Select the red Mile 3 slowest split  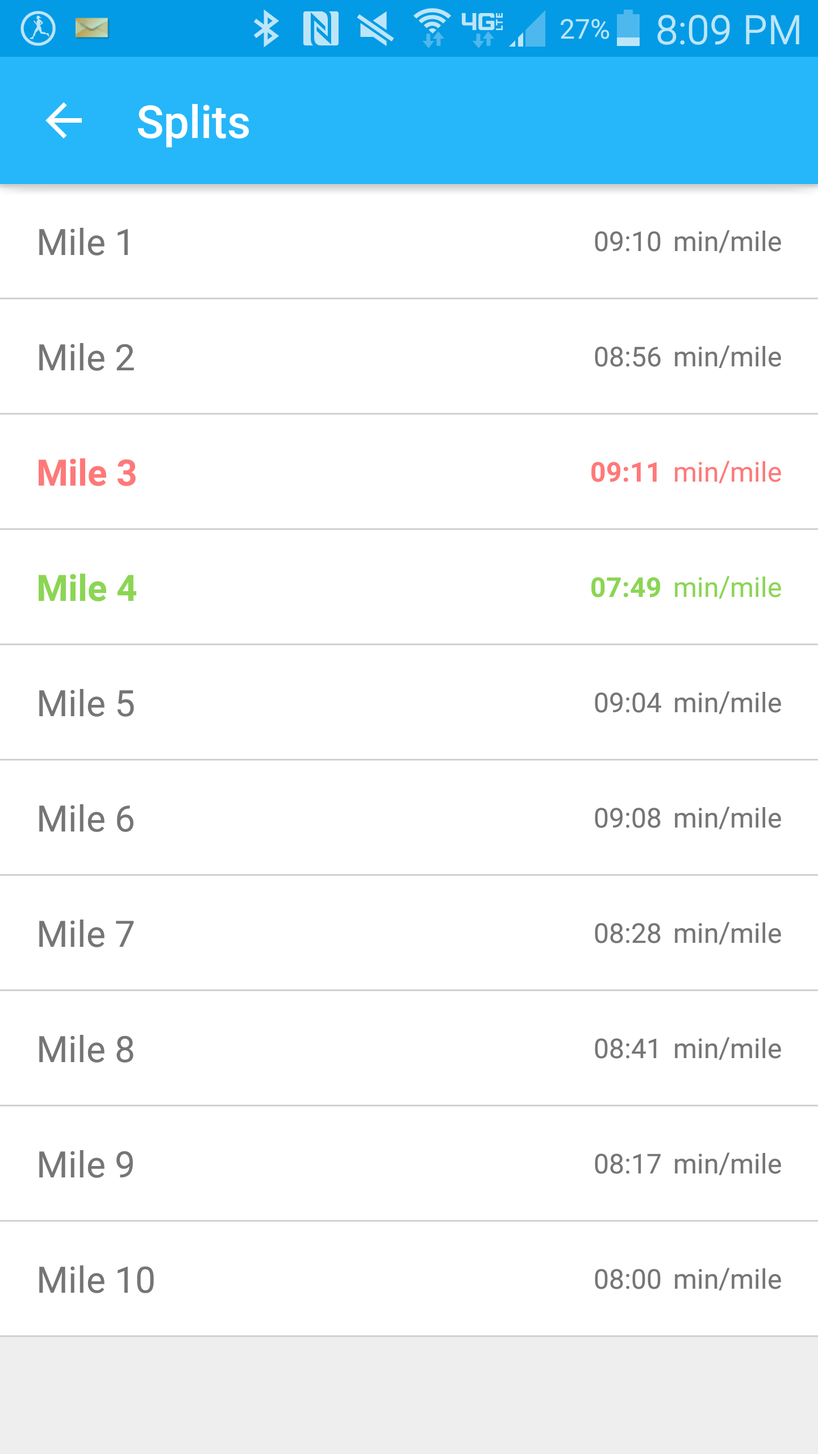point(409,473)
